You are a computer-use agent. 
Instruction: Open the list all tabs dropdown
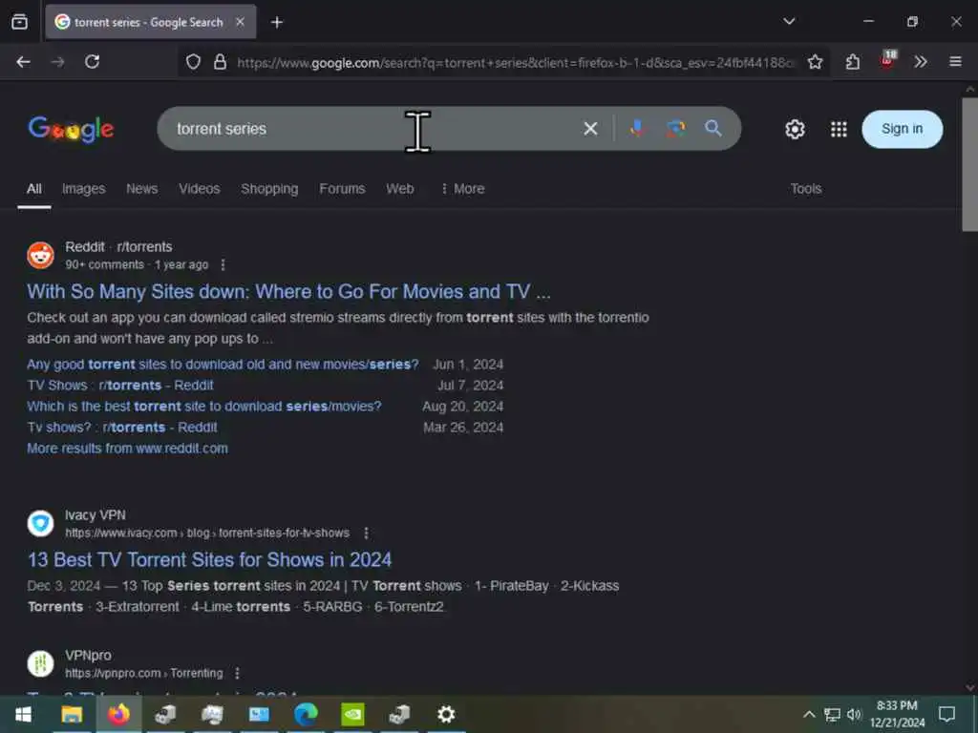[x=789, y=21]
